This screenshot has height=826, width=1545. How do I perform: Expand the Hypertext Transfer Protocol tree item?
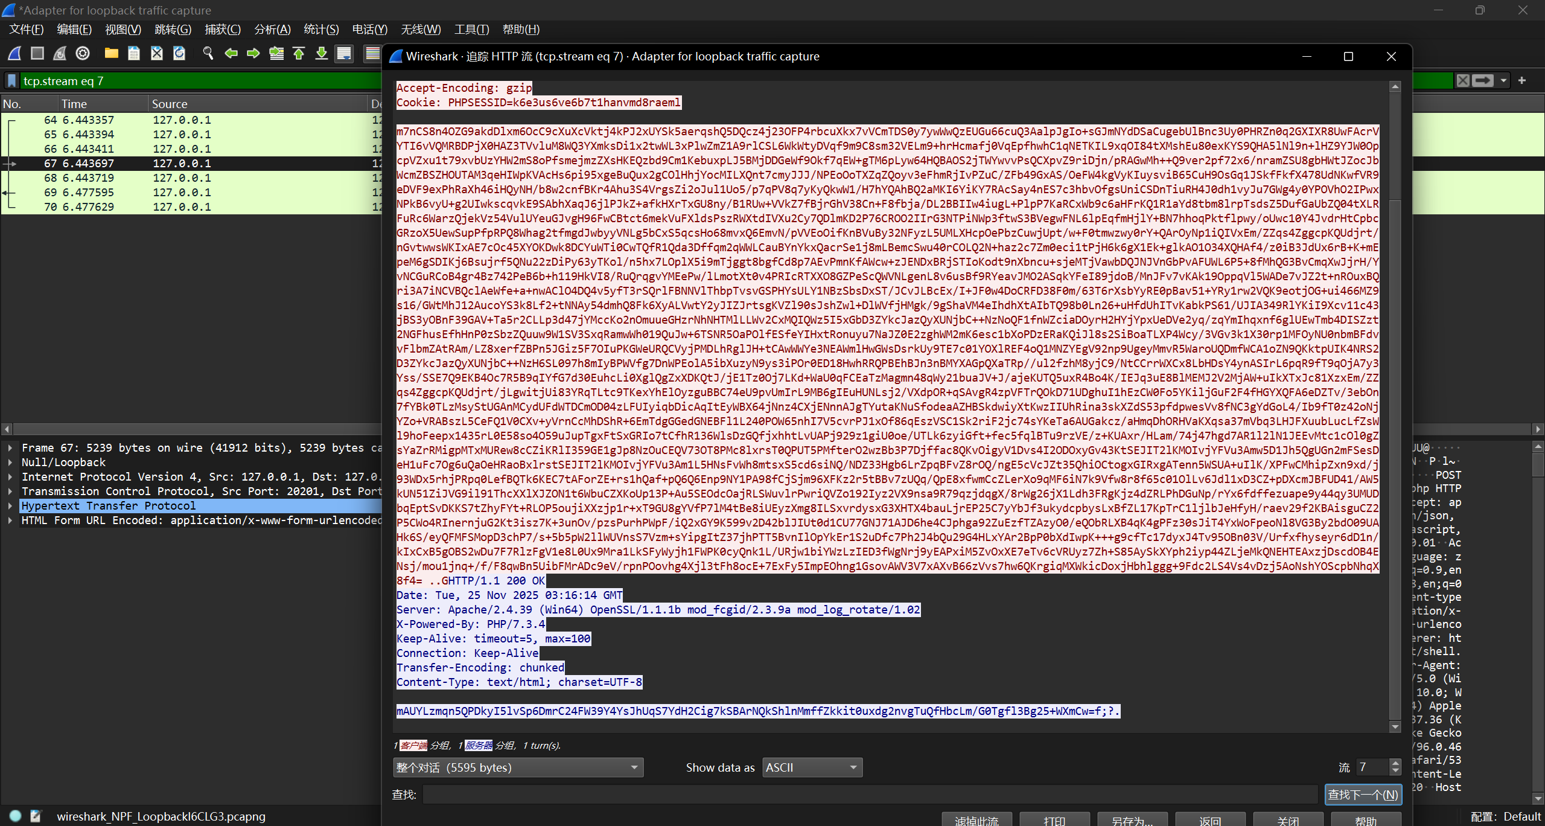point(10,506)
